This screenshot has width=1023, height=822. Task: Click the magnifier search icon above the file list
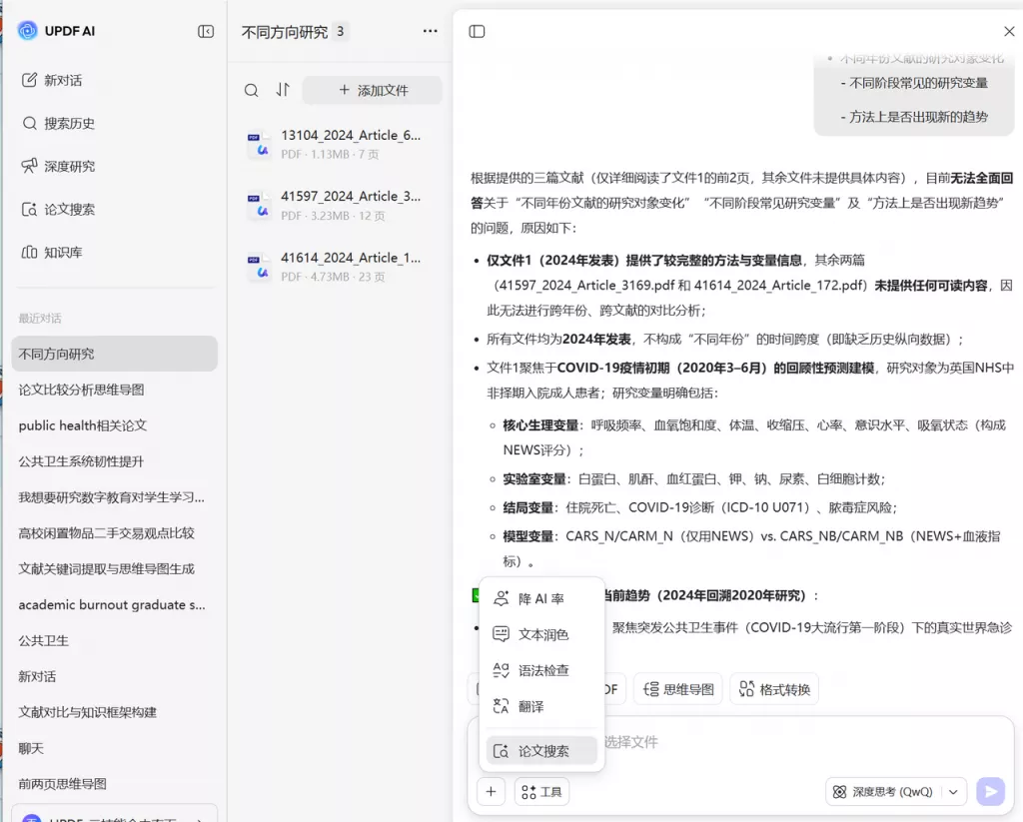[x=250, y=90]
